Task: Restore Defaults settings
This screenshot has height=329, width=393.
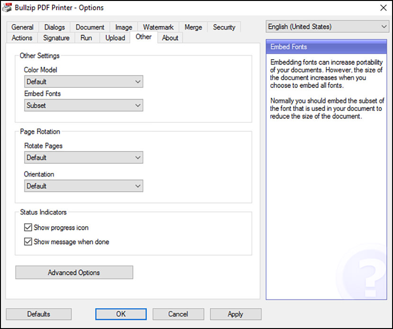Action: tap(38, 314)
